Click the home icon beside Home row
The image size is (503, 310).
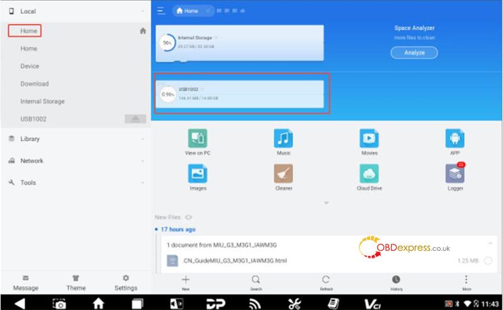(x=143, y=31)
